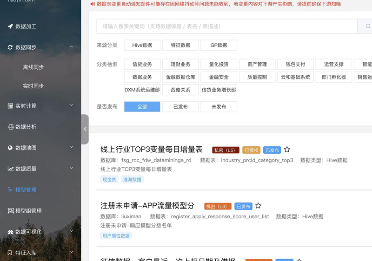Select 全部 in the 是否发布 filter
The image size is (372, 261).
pos(142,106)
